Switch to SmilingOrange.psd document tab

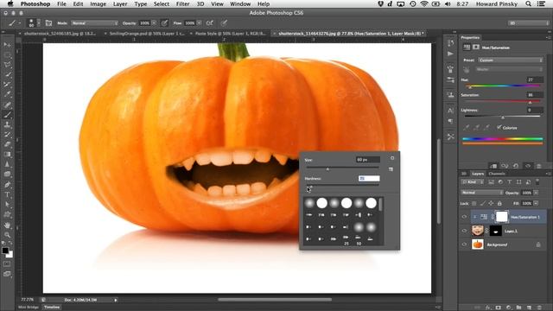point(146,34)
